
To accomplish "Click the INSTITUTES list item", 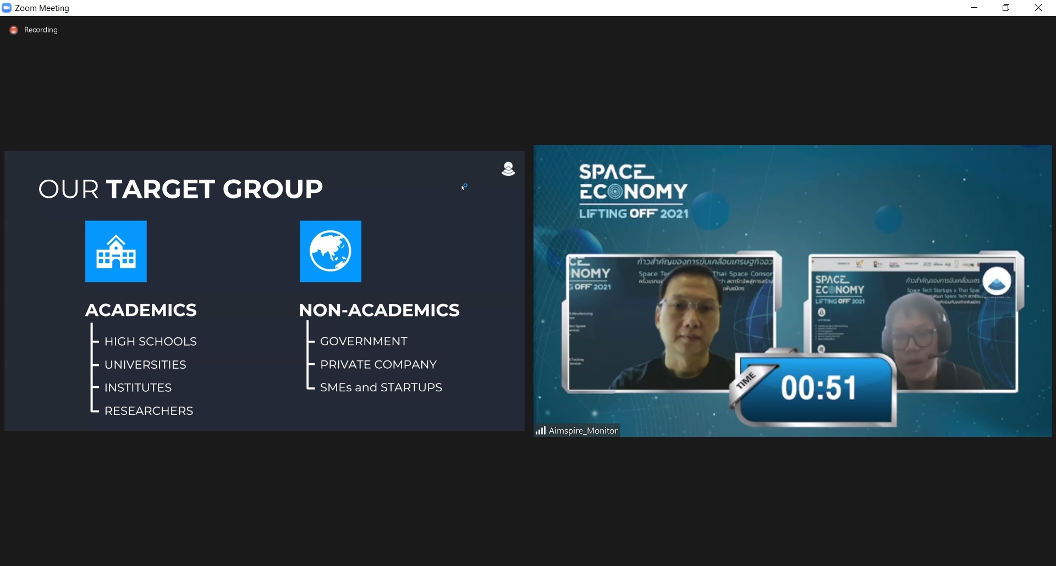I will (138, 387).
